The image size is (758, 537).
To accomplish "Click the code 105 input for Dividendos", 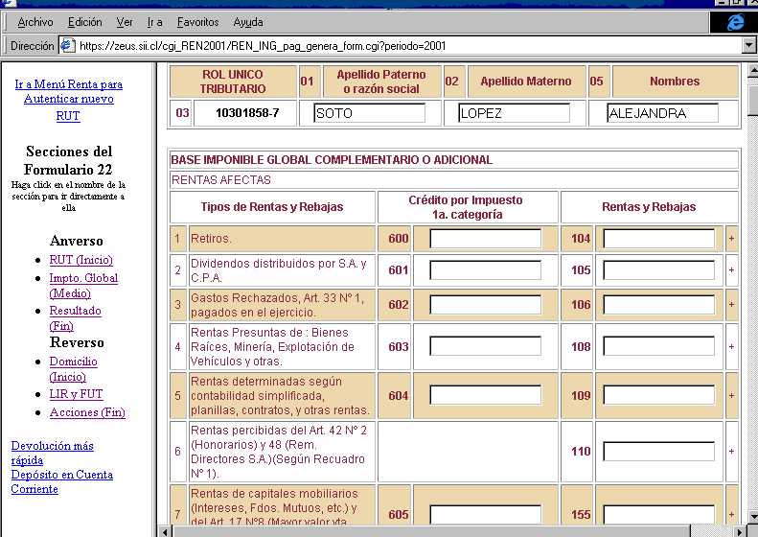I will [x=659, y=270].
